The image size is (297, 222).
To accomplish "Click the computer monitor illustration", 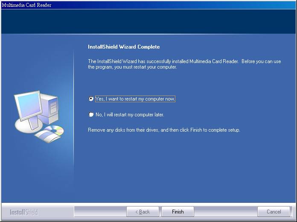I will [x=28, y=107].
